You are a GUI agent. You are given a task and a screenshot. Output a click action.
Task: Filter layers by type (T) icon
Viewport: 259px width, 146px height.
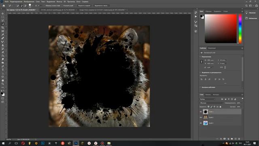coord(229,99)
